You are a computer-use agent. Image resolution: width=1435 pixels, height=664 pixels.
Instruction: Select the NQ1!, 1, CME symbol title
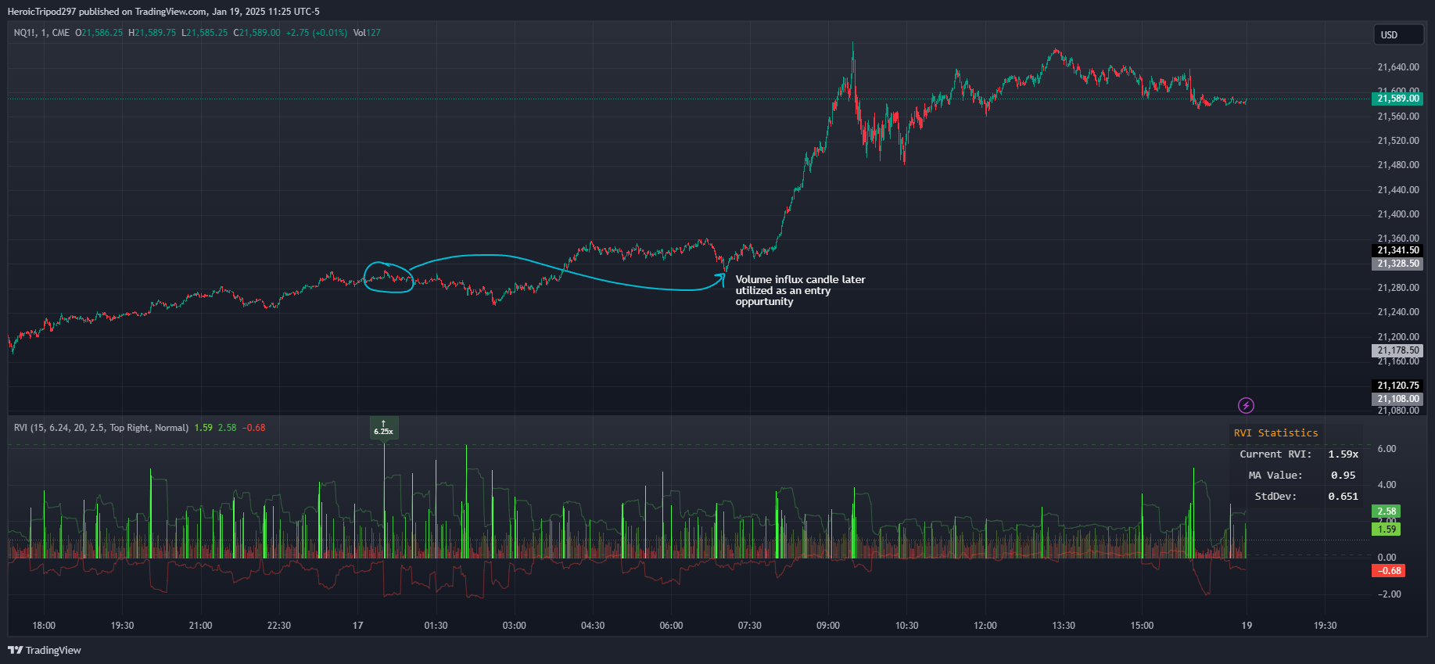click(41, 33)
